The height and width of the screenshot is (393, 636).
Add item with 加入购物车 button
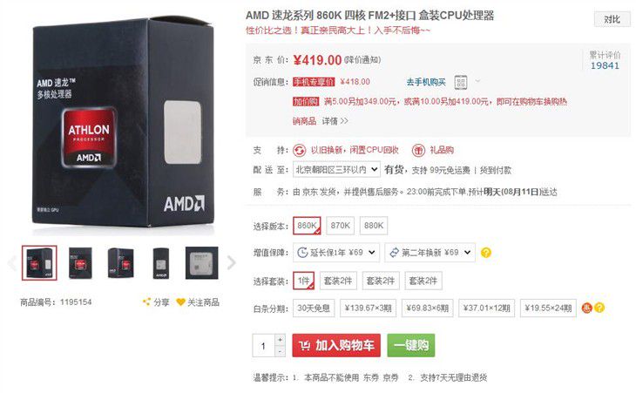tap(336, 346)
